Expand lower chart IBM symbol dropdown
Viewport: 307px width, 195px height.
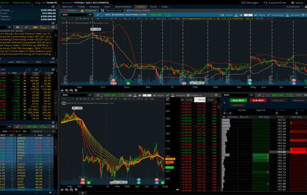pos(90,95)
